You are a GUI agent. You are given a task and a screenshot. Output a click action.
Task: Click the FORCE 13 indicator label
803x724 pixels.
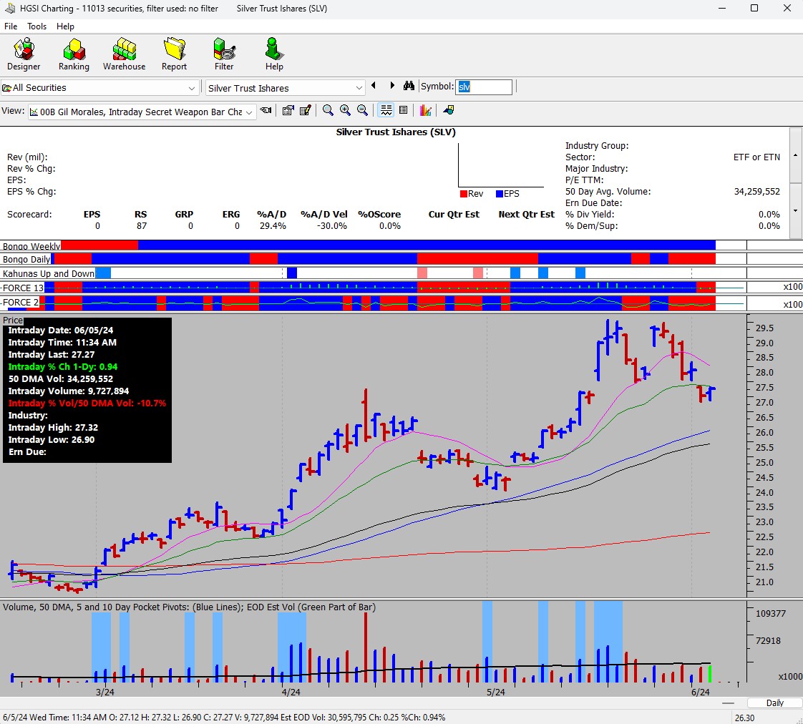[23, 288]
